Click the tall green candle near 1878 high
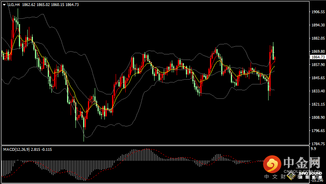The image size is (326, 184). 273,51
